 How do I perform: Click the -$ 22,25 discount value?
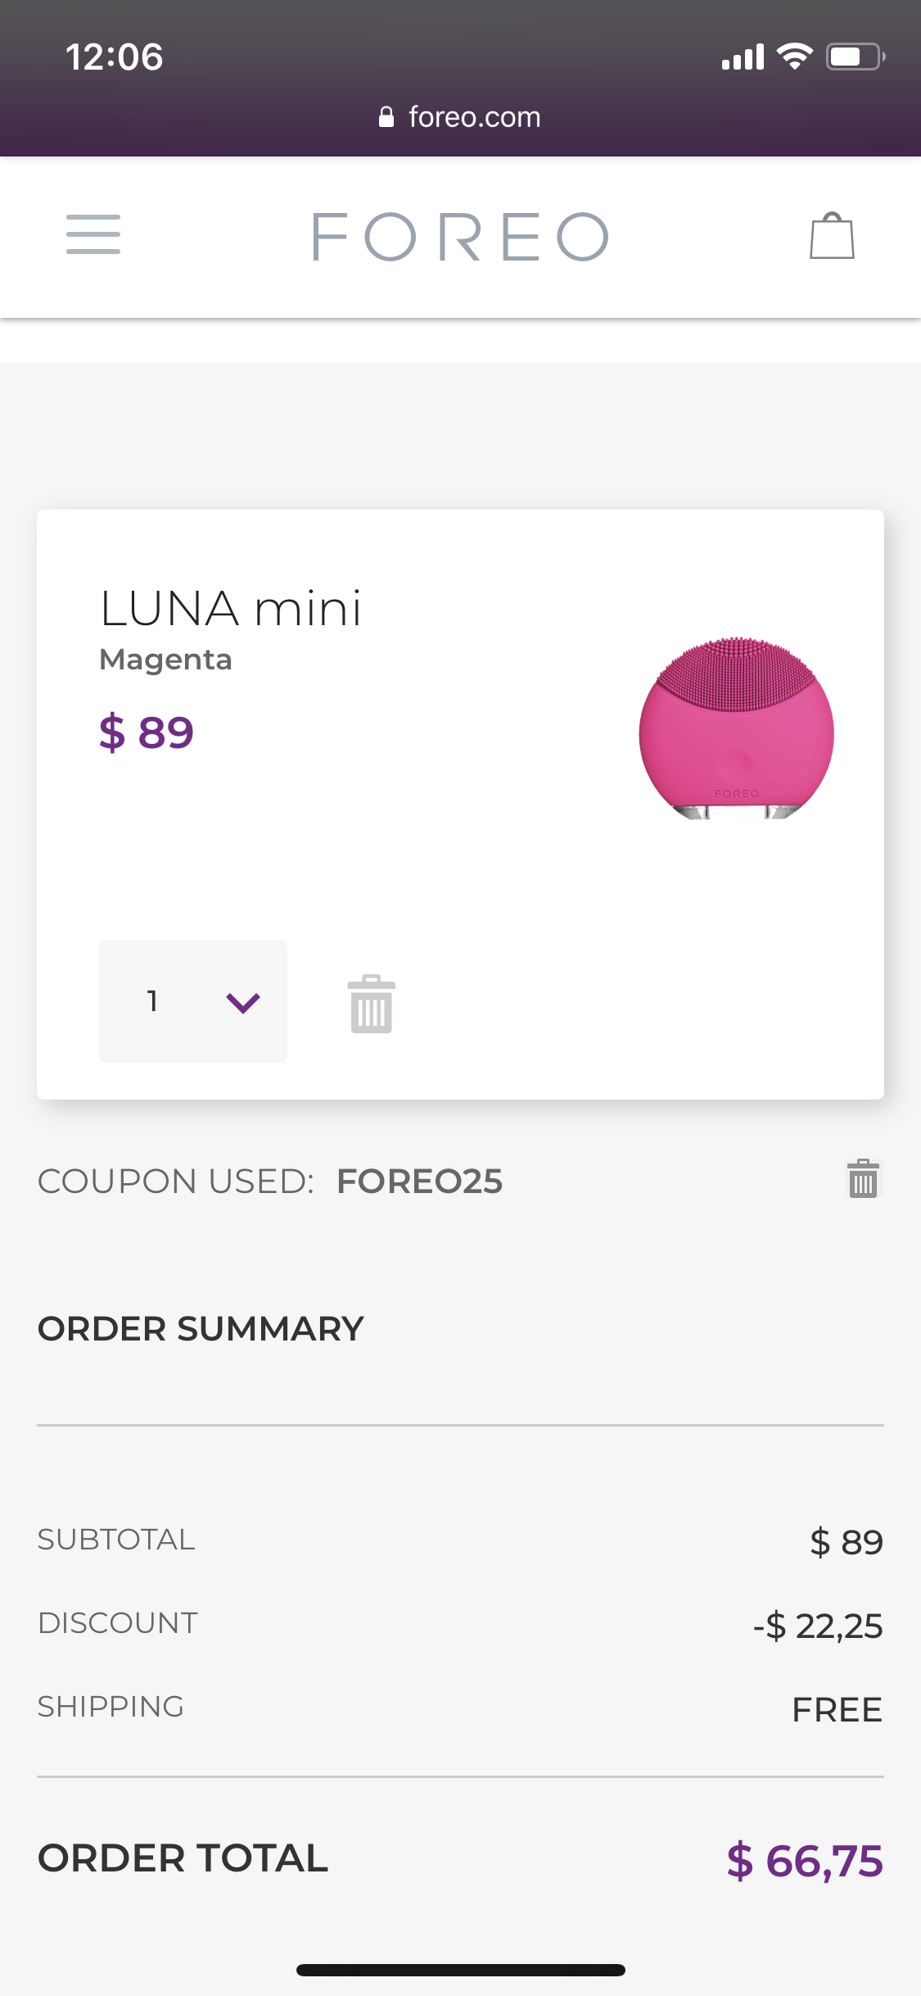pos(818,1626)
